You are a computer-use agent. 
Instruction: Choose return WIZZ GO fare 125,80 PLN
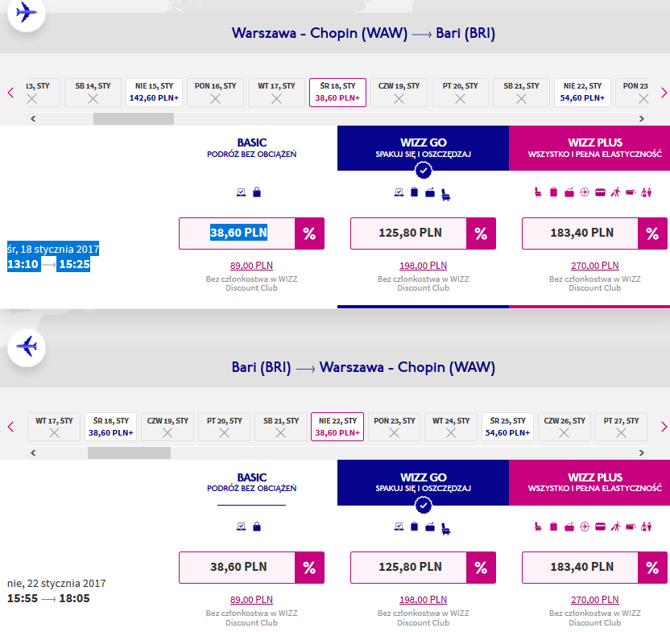coord(409,568)
